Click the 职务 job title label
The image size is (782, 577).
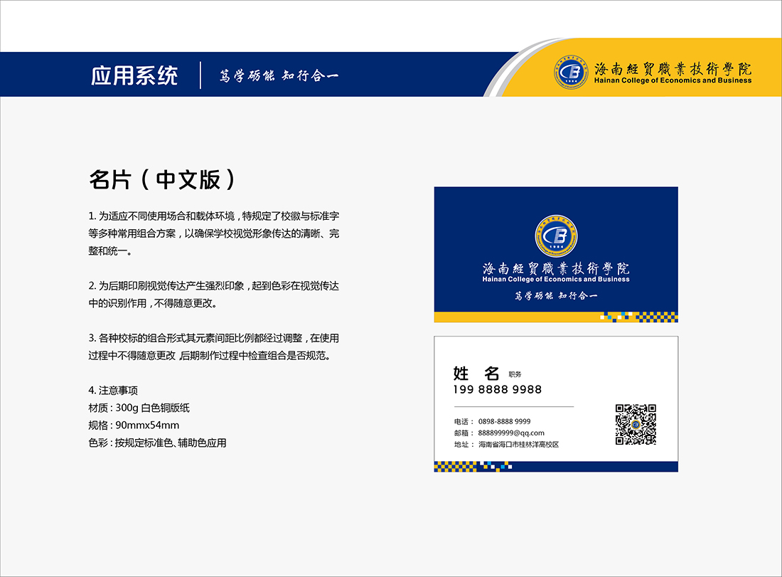(515, 374)
